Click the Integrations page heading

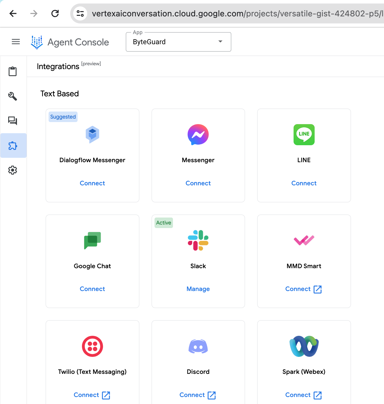[58, 66]
